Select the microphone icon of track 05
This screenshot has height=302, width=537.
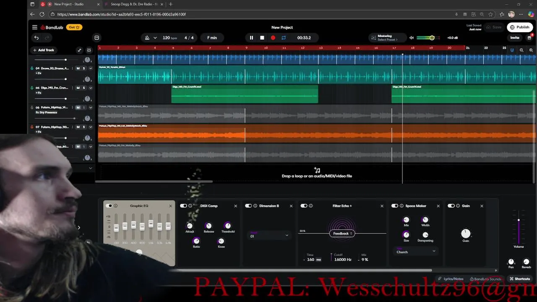pyautogui.click(x=32, y=88)
